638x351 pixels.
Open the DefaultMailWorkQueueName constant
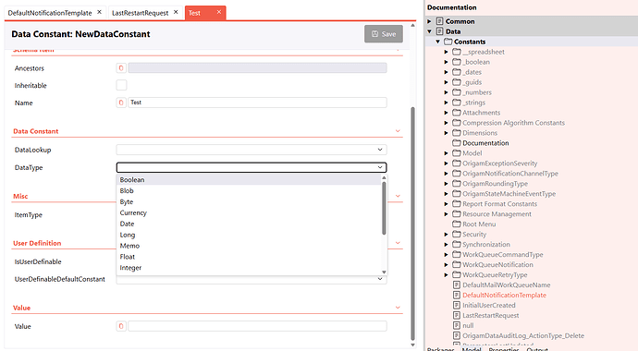click(506, 284)
